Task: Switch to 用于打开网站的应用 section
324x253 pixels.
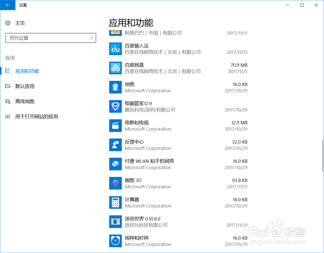Action: 37,117
